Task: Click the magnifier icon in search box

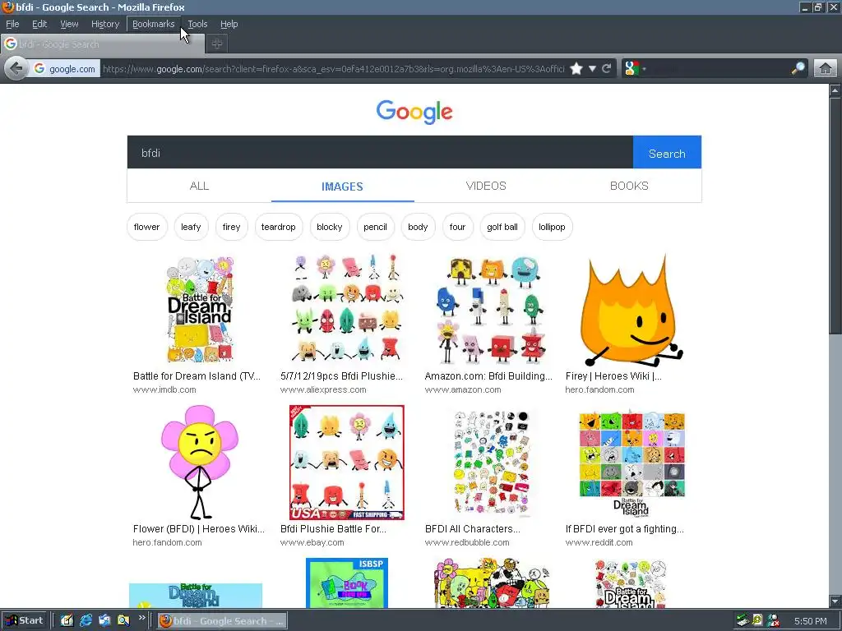Action: [798, 68]
